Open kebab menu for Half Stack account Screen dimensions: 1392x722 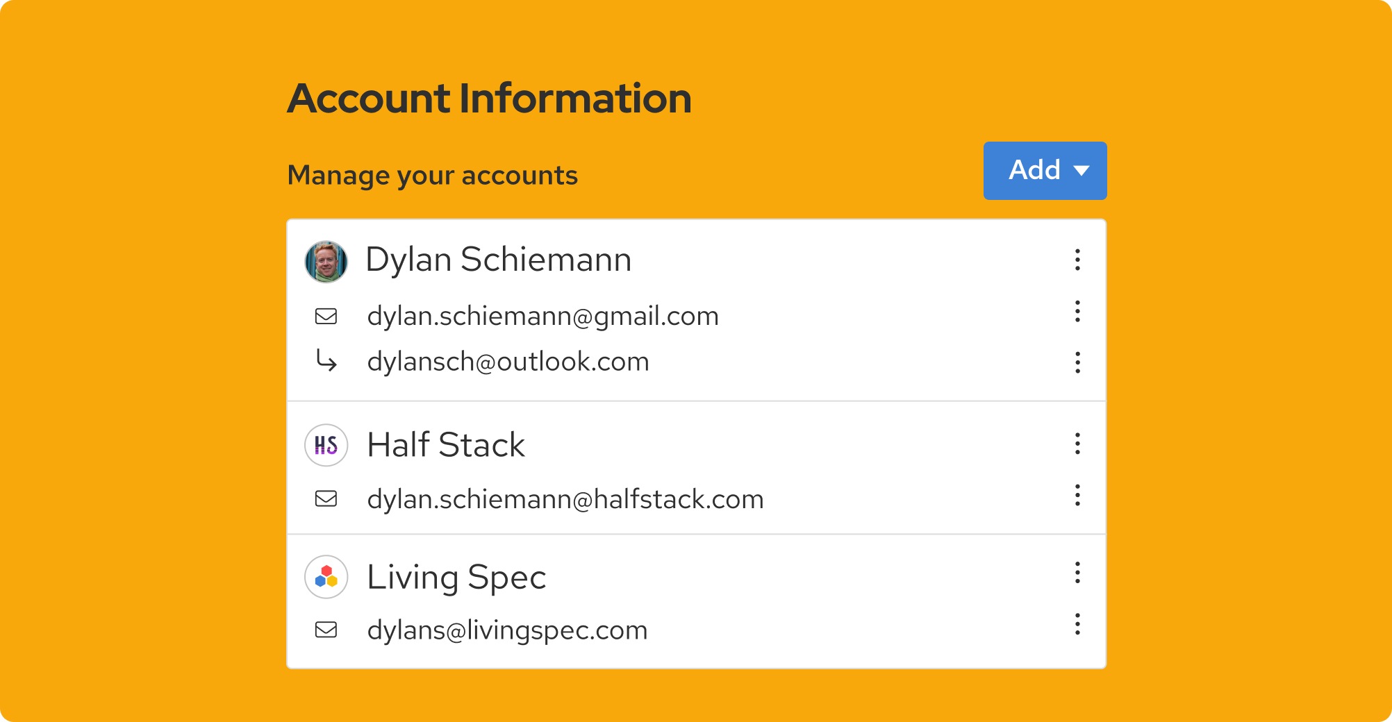1077,444
